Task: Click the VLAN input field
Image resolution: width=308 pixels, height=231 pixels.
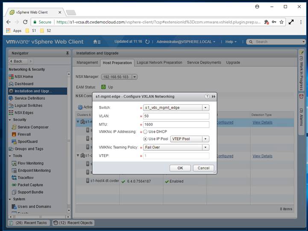Action: 176,116
